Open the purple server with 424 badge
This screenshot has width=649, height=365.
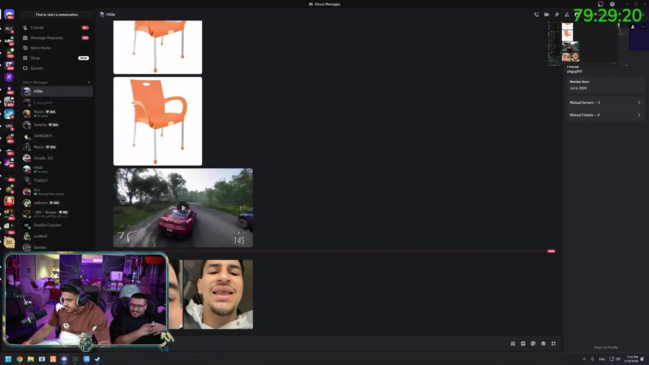pyautogui.click(x=9, y=65)
